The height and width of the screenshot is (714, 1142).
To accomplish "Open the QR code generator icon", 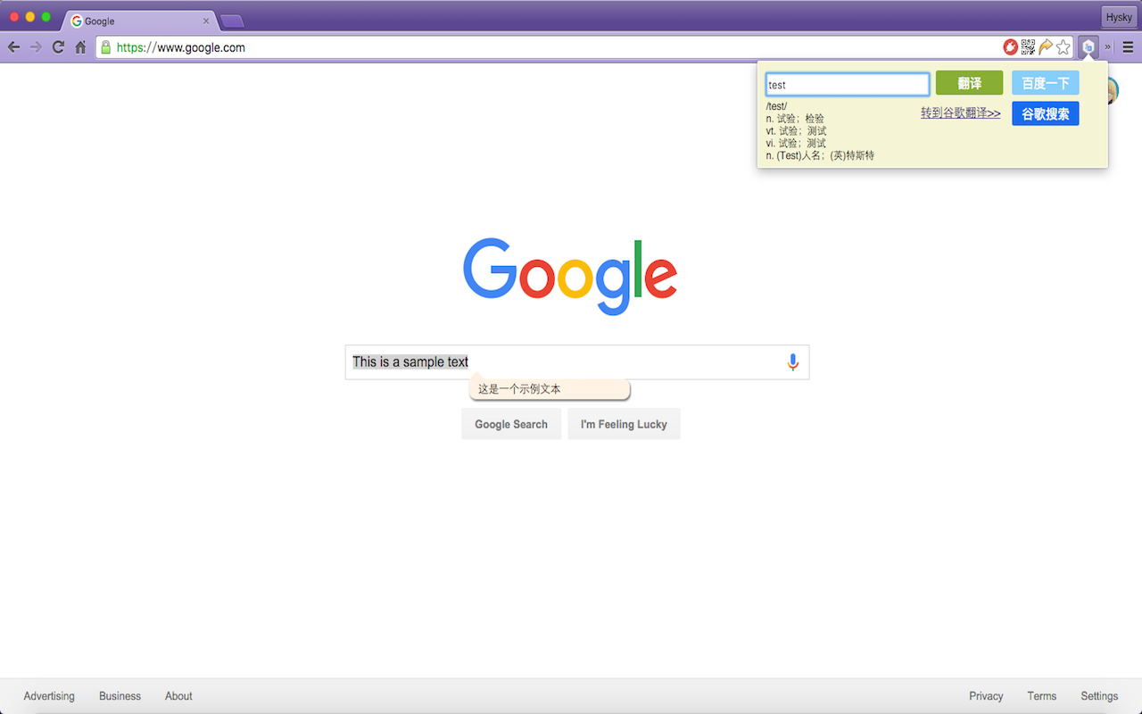I will click(x=1028, y=47).
